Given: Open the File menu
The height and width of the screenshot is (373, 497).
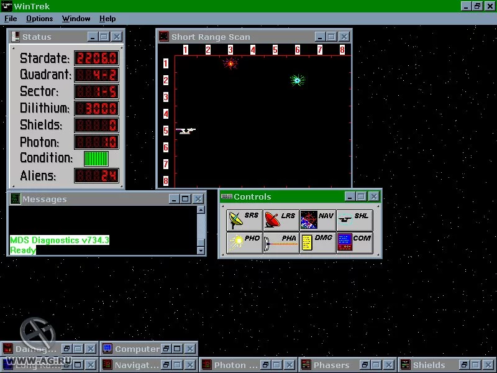Looking at the screenshot, I should tap(11, 19).
